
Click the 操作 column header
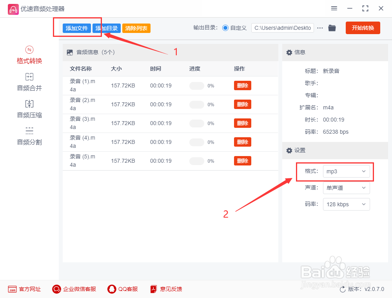pos(239,69)
